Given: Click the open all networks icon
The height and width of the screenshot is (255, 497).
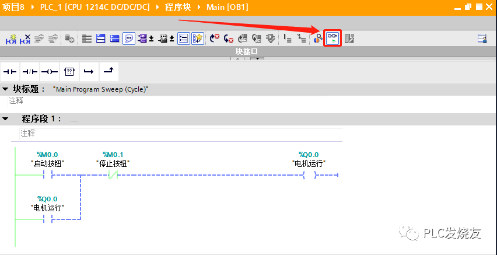Looking at the screenshot, I should (100, 39).
